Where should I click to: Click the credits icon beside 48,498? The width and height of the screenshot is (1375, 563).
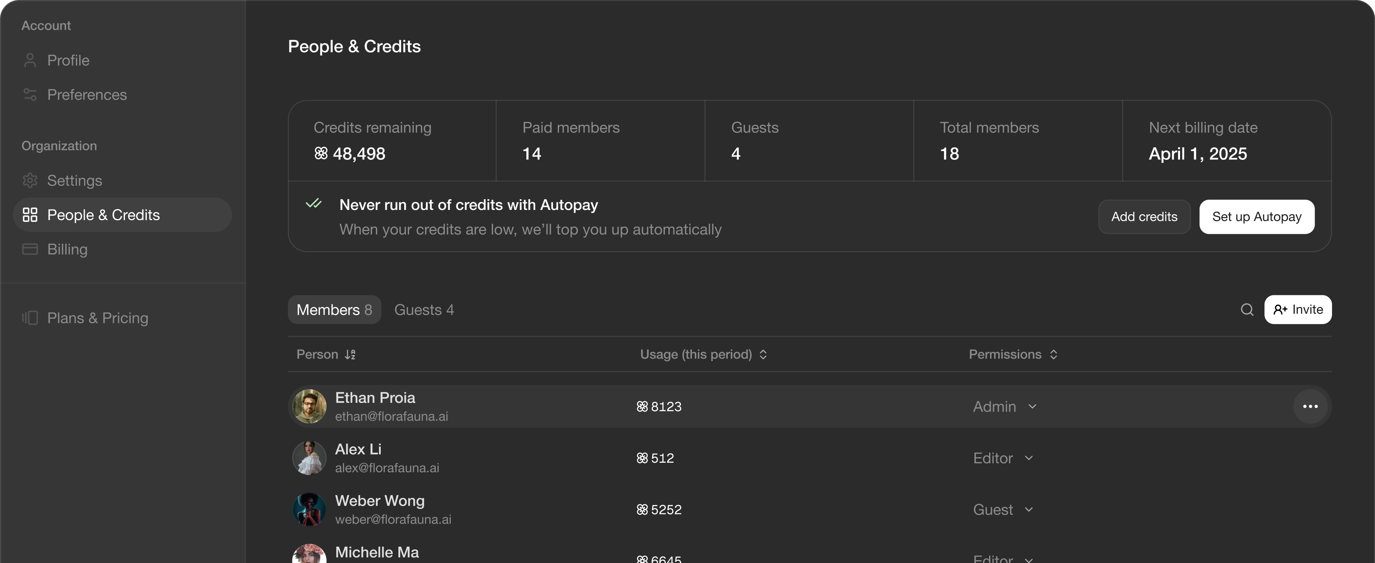click(x=321, y=154)
